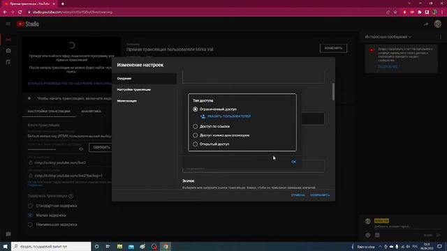
Task: Click the browser address bar
Action: click(x=205, y=13)
